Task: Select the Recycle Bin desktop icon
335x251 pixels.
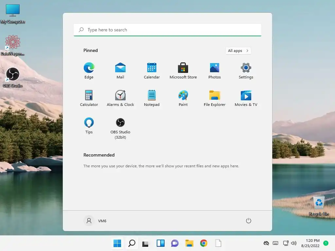Action: [x=319, y=206]
